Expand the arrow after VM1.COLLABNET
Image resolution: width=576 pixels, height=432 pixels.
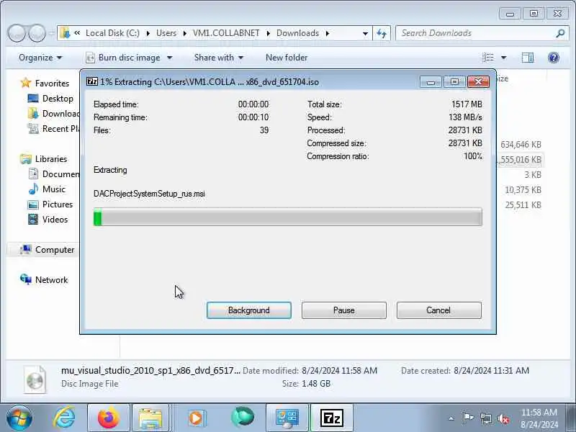268,33
